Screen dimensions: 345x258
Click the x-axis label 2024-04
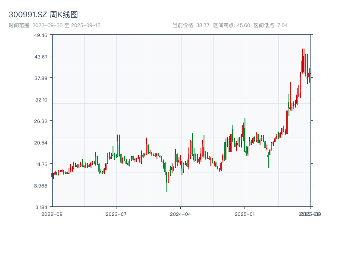point(180,214)
